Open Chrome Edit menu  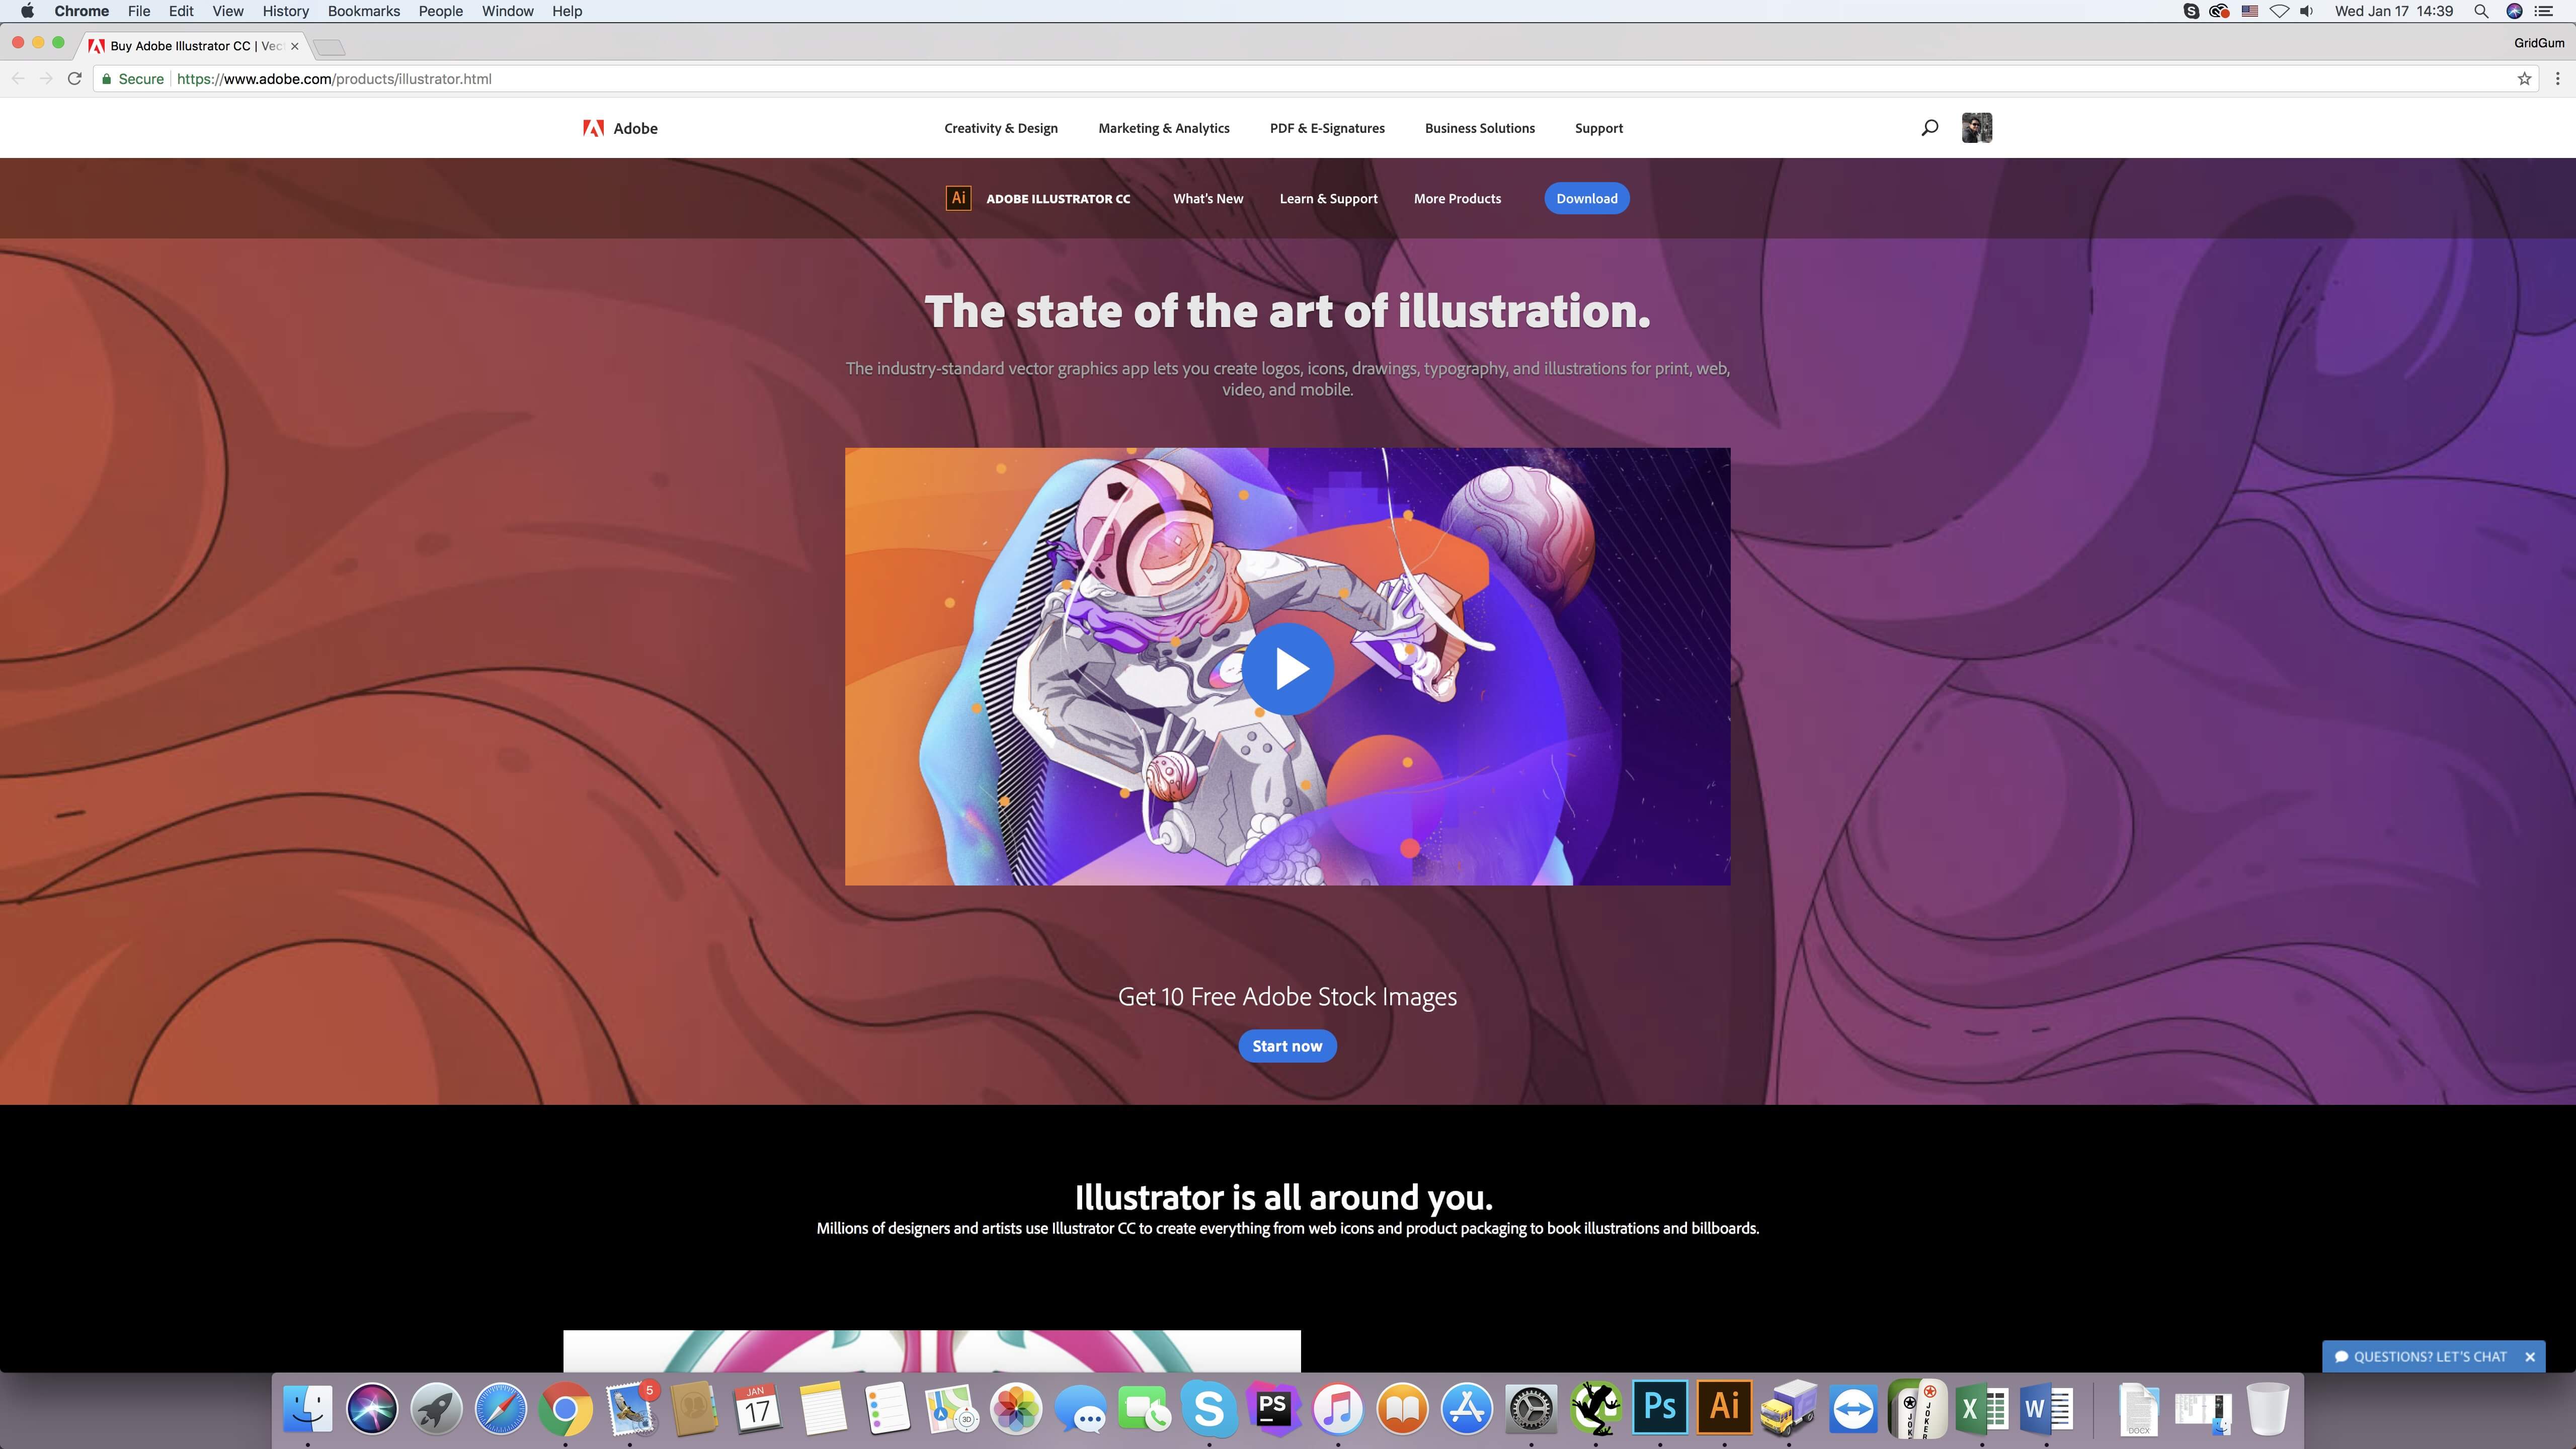pyautogui.click(x=181, y=11)
